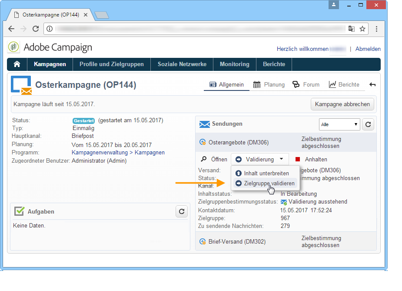Click the Aufgaben checkmark icon
This screenshot has height=291, width=402.
(20, 211)
